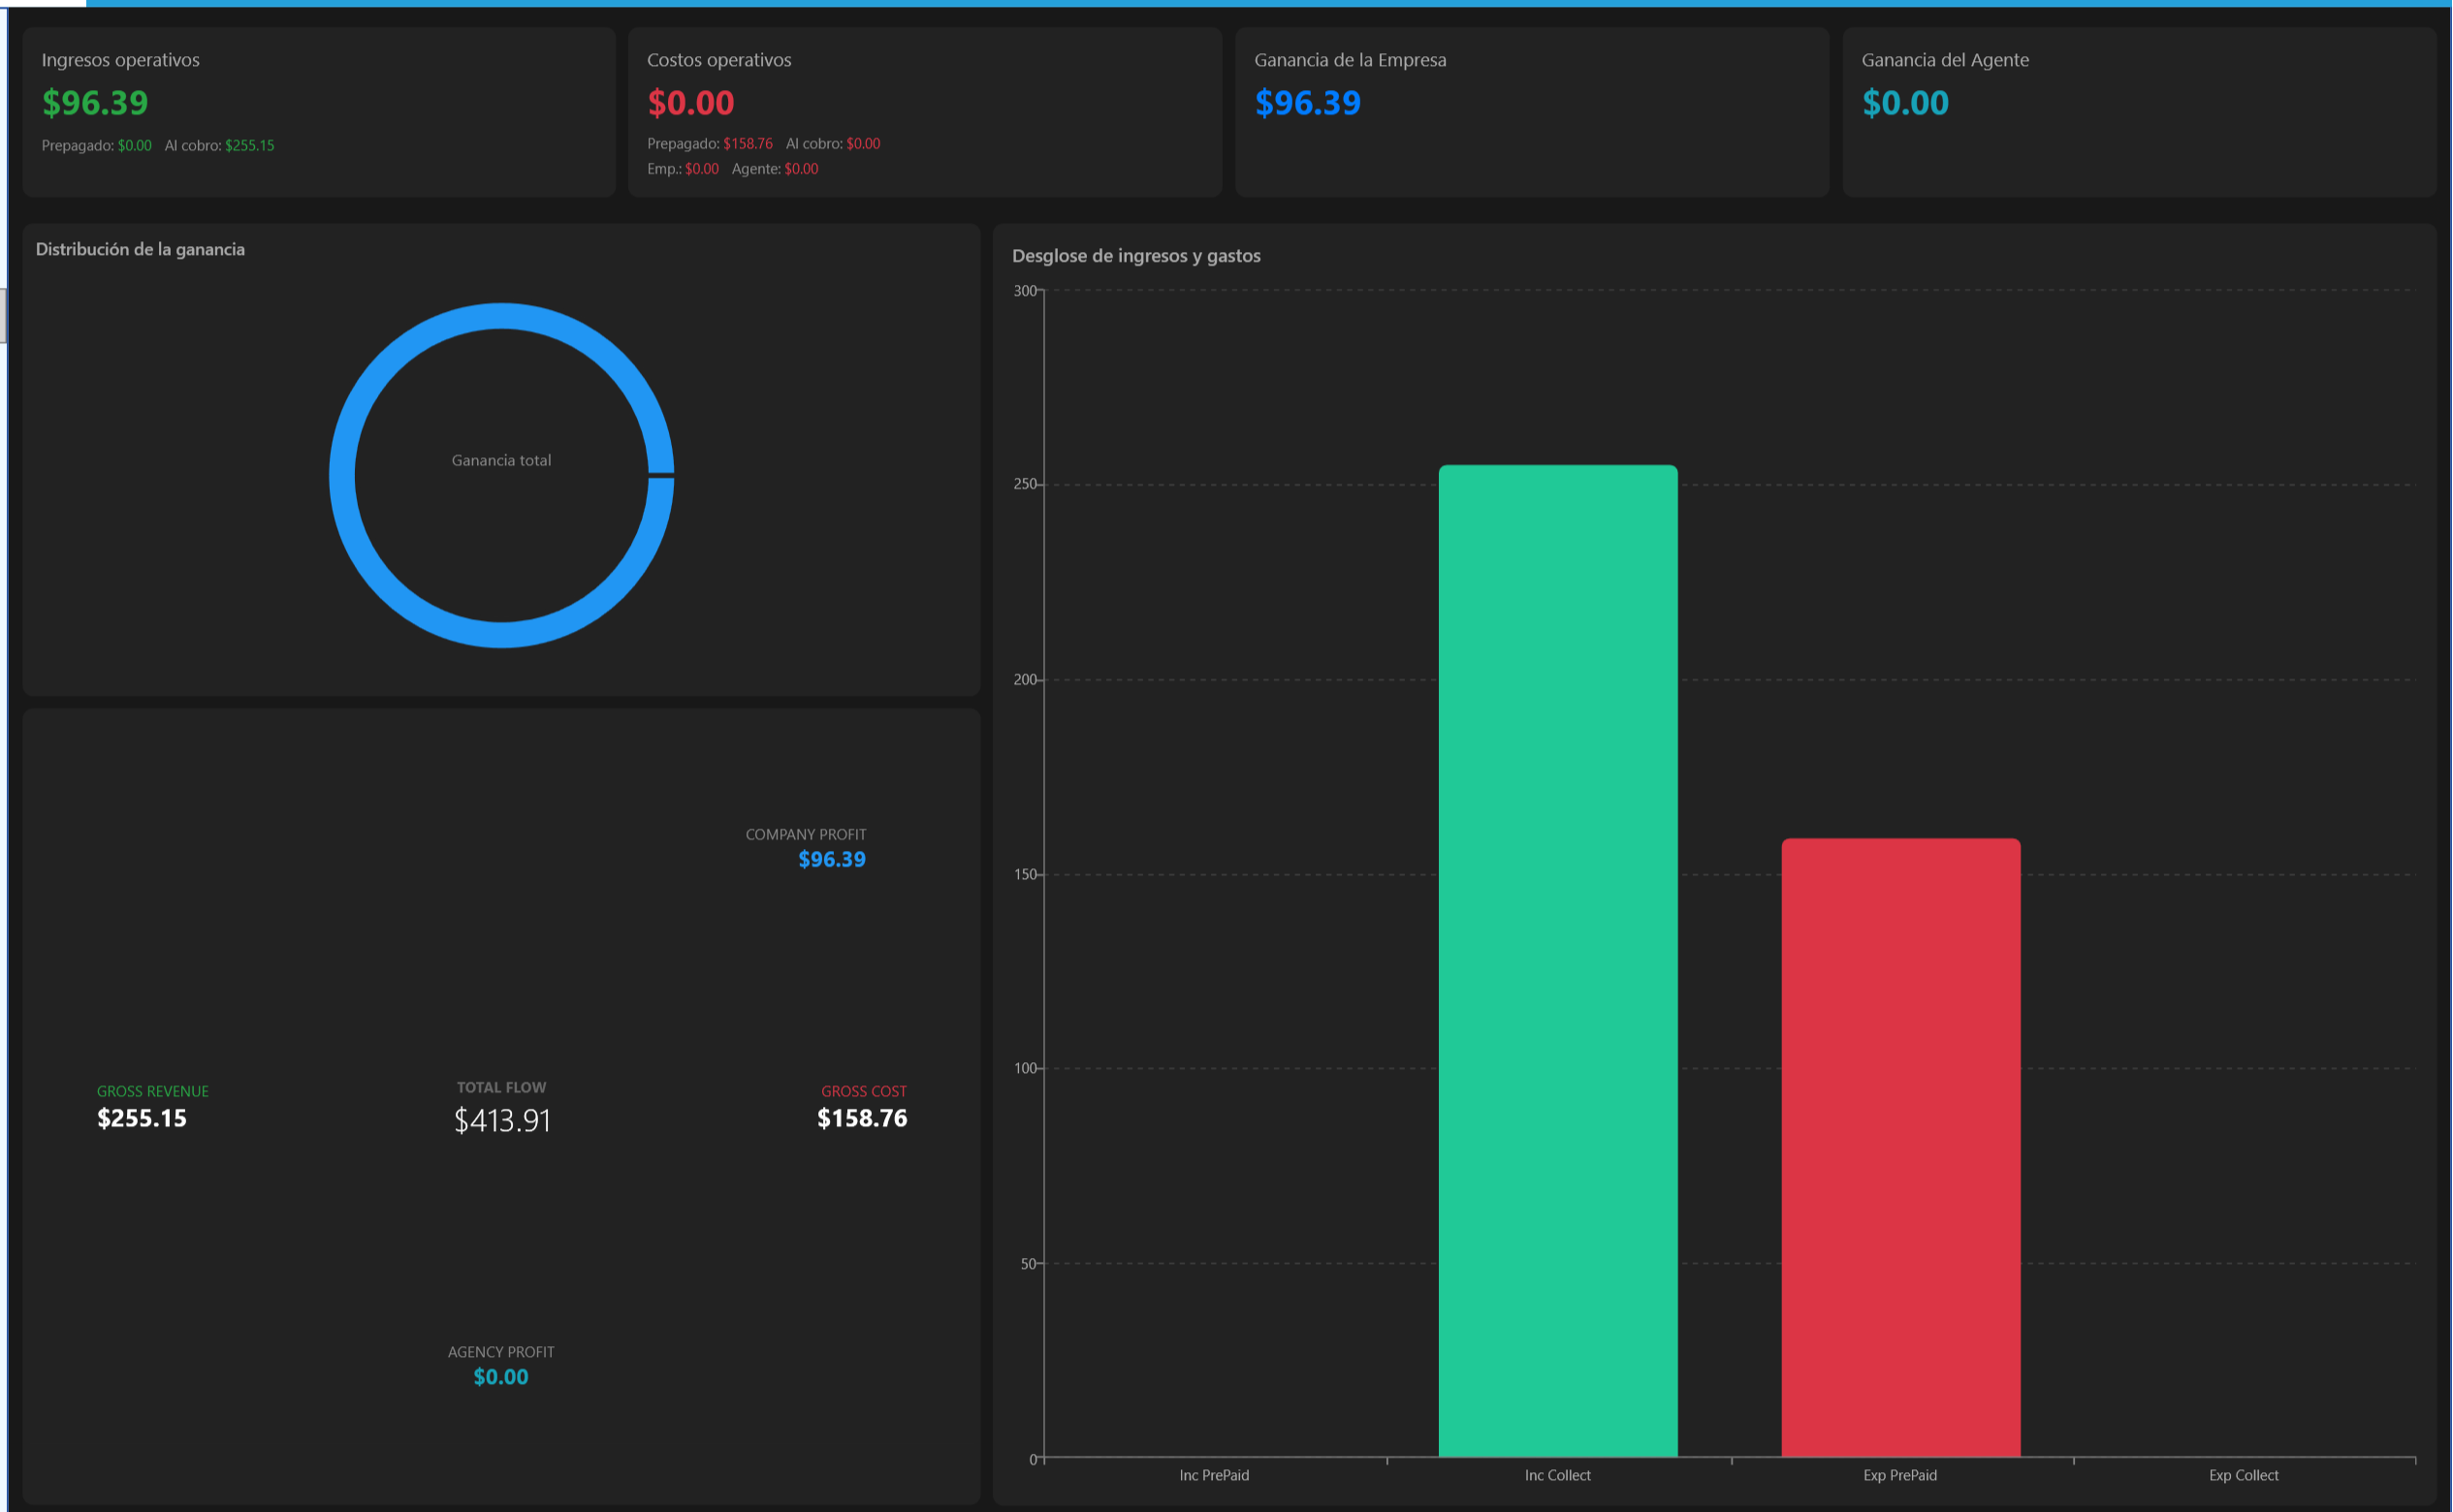Click the 'Emp.: $0.00' cost value
The height and width of the screenshot is (1512, 2453).
coord(683,169)
